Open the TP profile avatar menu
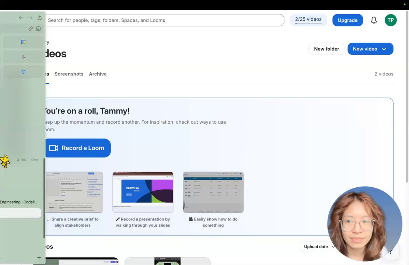Screen dimensions: 409x265 pos(391,20)
